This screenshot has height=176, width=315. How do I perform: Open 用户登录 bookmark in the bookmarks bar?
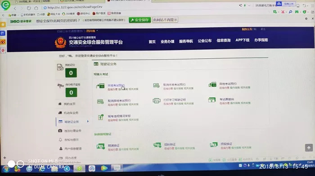(x=99, y=13)
